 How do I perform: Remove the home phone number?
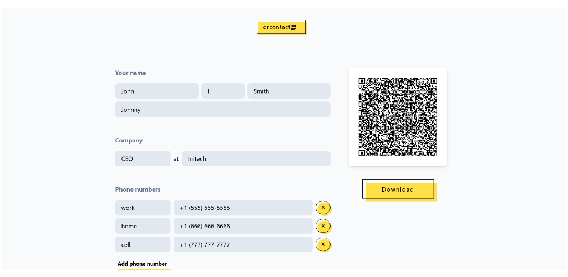pos(323,227)
